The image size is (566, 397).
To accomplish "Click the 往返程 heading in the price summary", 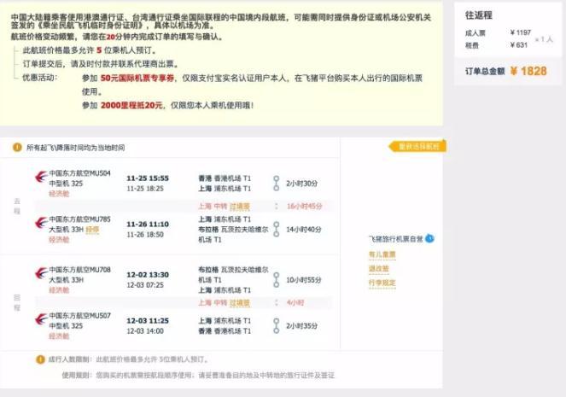I will pyautogui.click(x=479, y=15).
